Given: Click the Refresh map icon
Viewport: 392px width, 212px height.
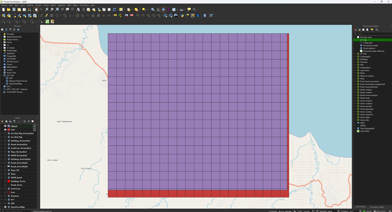Looking at the screenshot, I should click(114, 9).
